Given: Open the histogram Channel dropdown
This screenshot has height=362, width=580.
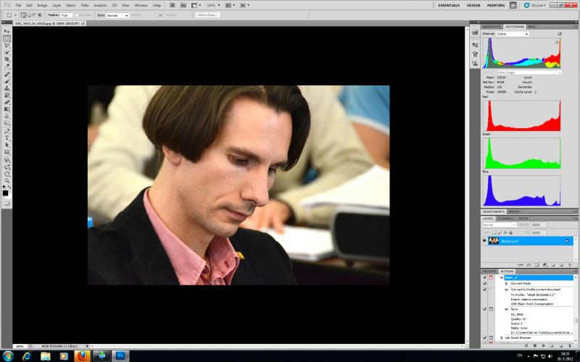Looking at the screenshot, I should click(512, 33).
